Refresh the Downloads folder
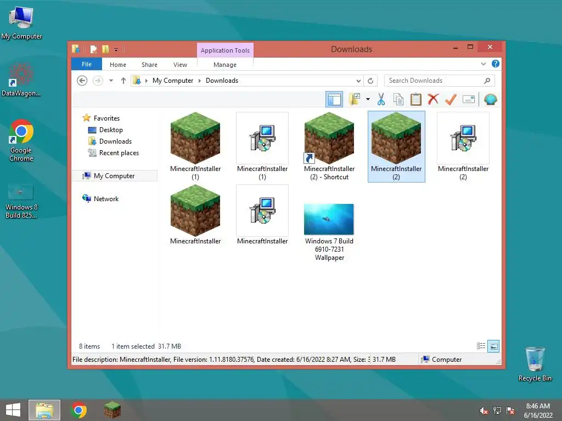 (370, 81)
